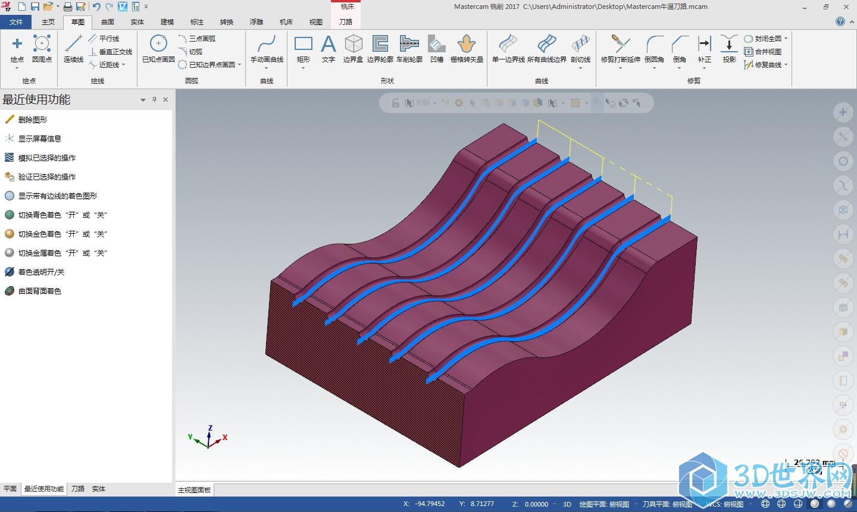857x512 pixels.
Task: Collapse the ribbon with the chevron arrow
Action: (850, 21)
